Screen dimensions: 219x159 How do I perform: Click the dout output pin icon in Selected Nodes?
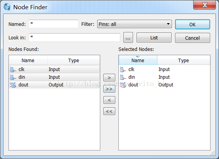click(123, 85)
